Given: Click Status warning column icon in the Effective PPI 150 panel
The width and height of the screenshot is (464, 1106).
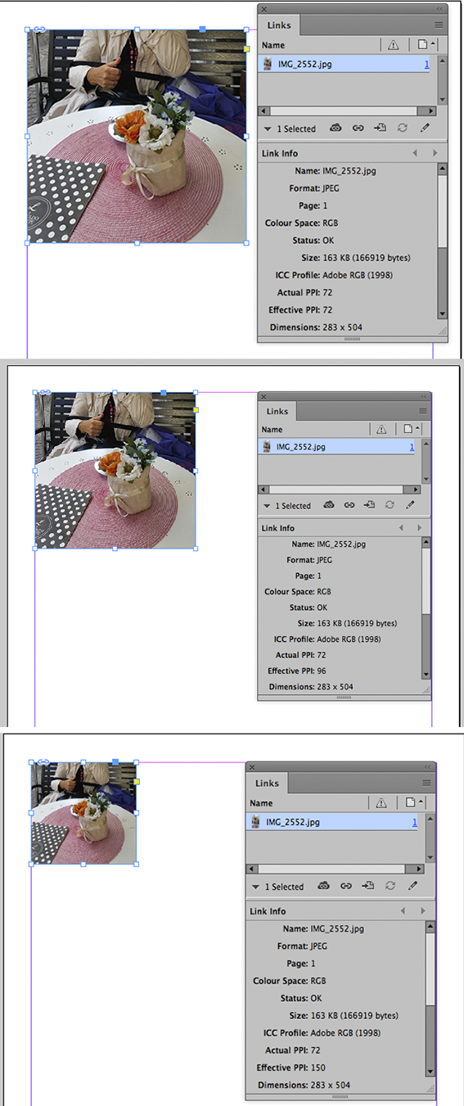Looking at the screenshot, I should point(381,803).
